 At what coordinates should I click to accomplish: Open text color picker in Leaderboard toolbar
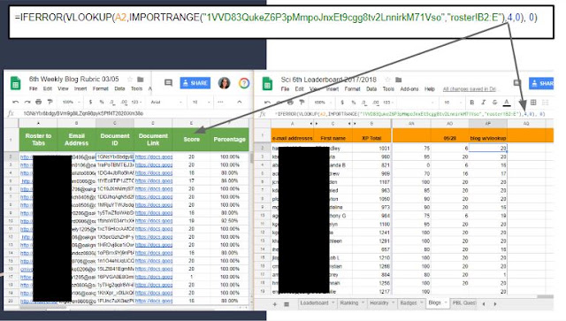507,103
